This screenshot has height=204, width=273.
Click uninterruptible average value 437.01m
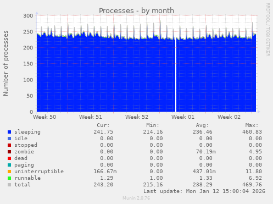pos(204,172)
